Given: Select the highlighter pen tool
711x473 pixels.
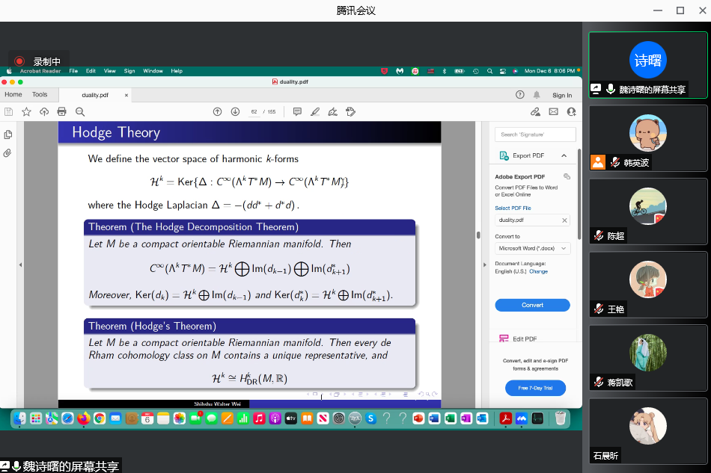Looking at the screenshot, I should point(315,111).
